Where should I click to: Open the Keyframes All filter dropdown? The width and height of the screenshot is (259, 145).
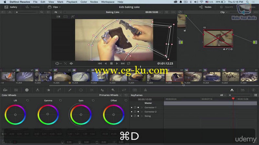coord(223,95)
